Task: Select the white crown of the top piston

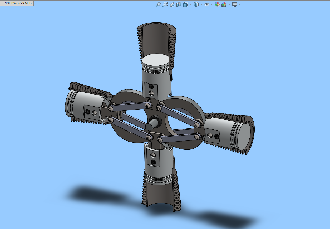Action: click(155, 60)
